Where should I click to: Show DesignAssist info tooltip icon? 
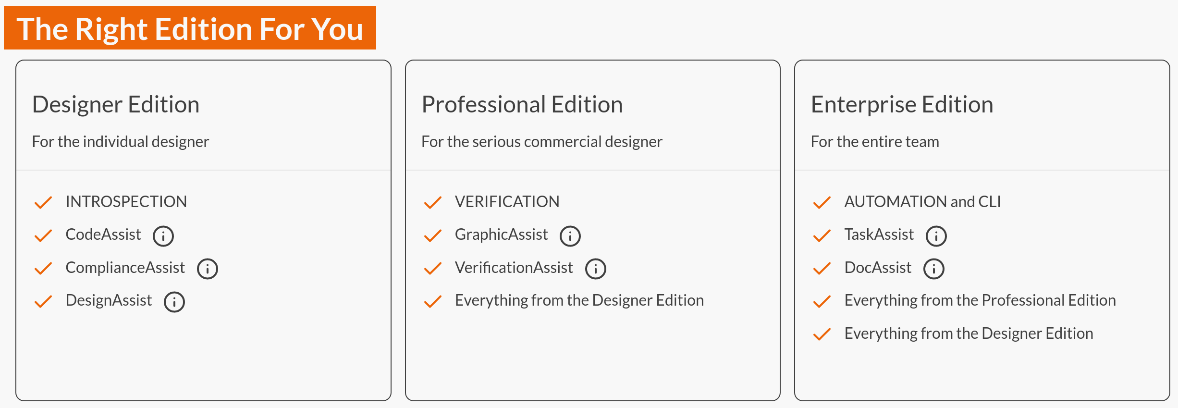174,302
